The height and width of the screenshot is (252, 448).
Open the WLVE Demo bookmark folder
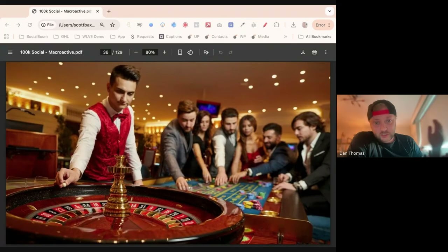click(x=89, y=36)
